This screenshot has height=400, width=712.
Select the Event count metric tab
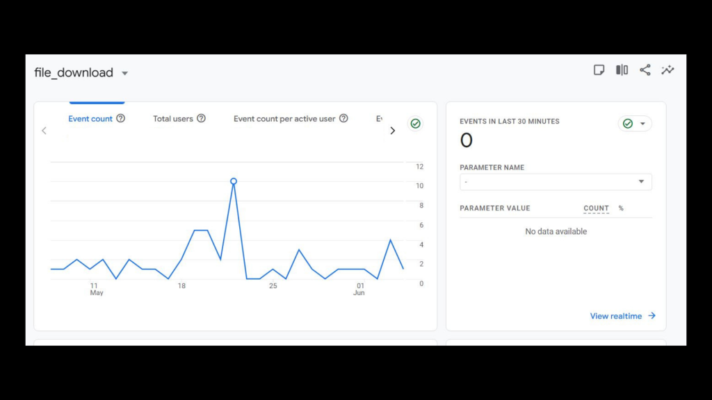pyautogui.click(x=90, y=119)
